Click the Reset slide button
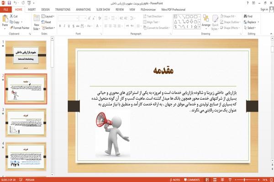The image size is (274, 182). [x=46, y=22]
